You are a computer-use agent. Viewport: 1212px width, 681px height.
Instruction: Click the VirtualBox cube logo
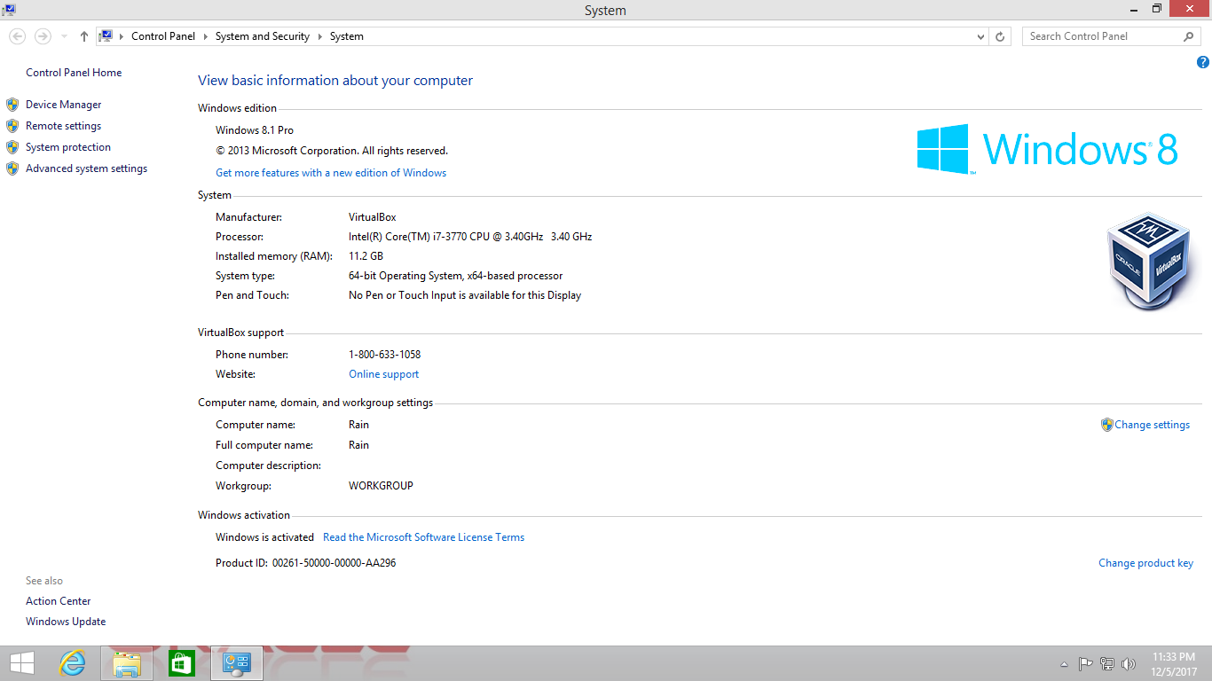click(1148, 261)
